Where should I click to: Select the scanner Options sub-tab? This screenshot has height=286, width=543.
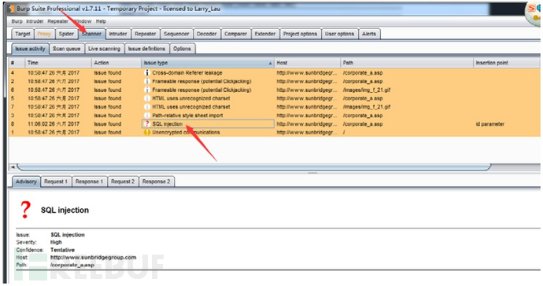pyautogui.click(x=182, y=49)
